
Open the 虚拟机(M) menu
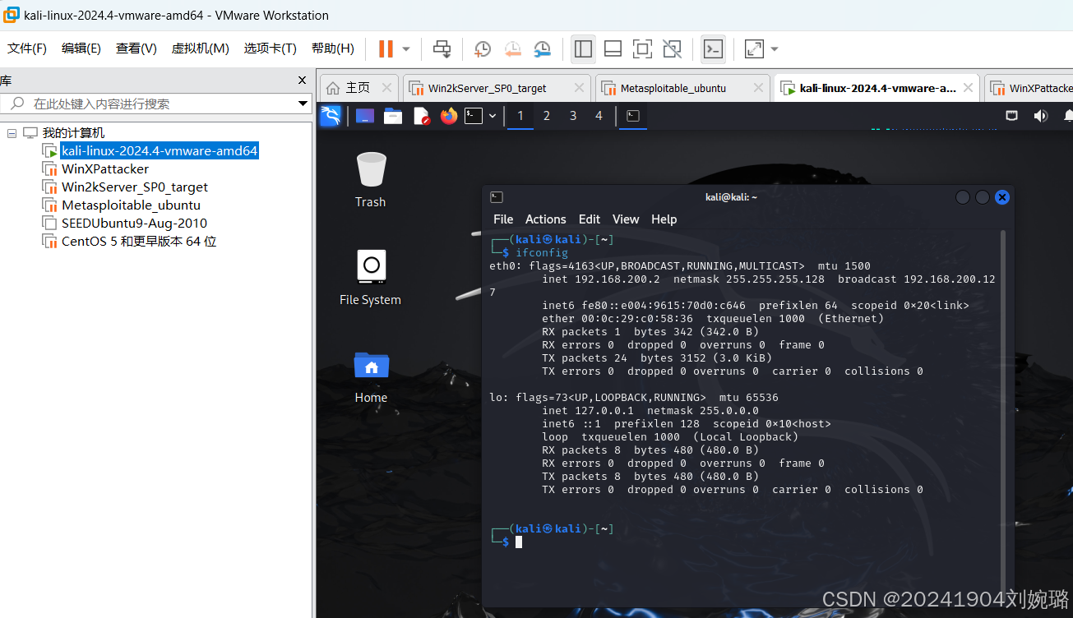[200, 48]
